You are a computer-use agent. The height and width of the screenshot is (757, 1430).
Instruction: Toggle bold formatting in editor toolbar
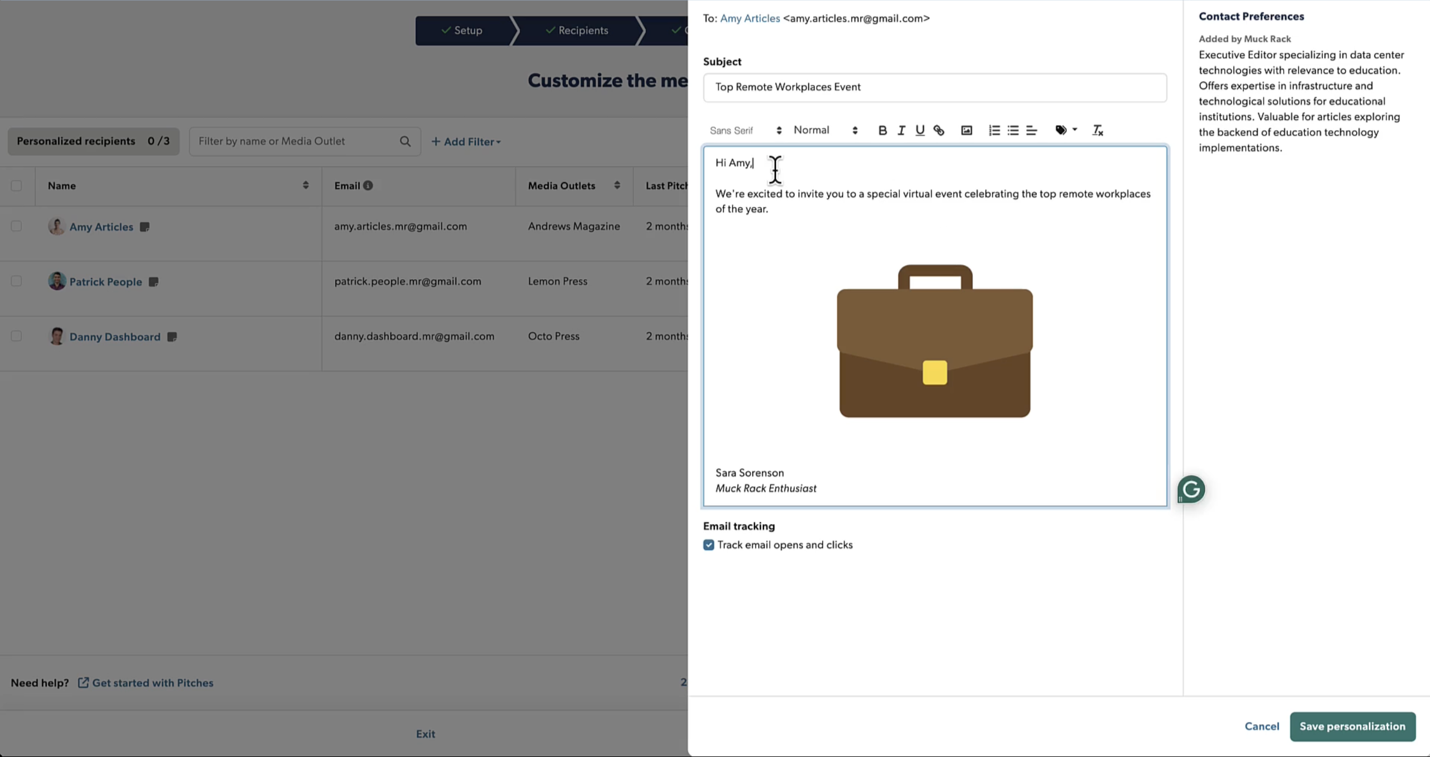click(882, 131)
